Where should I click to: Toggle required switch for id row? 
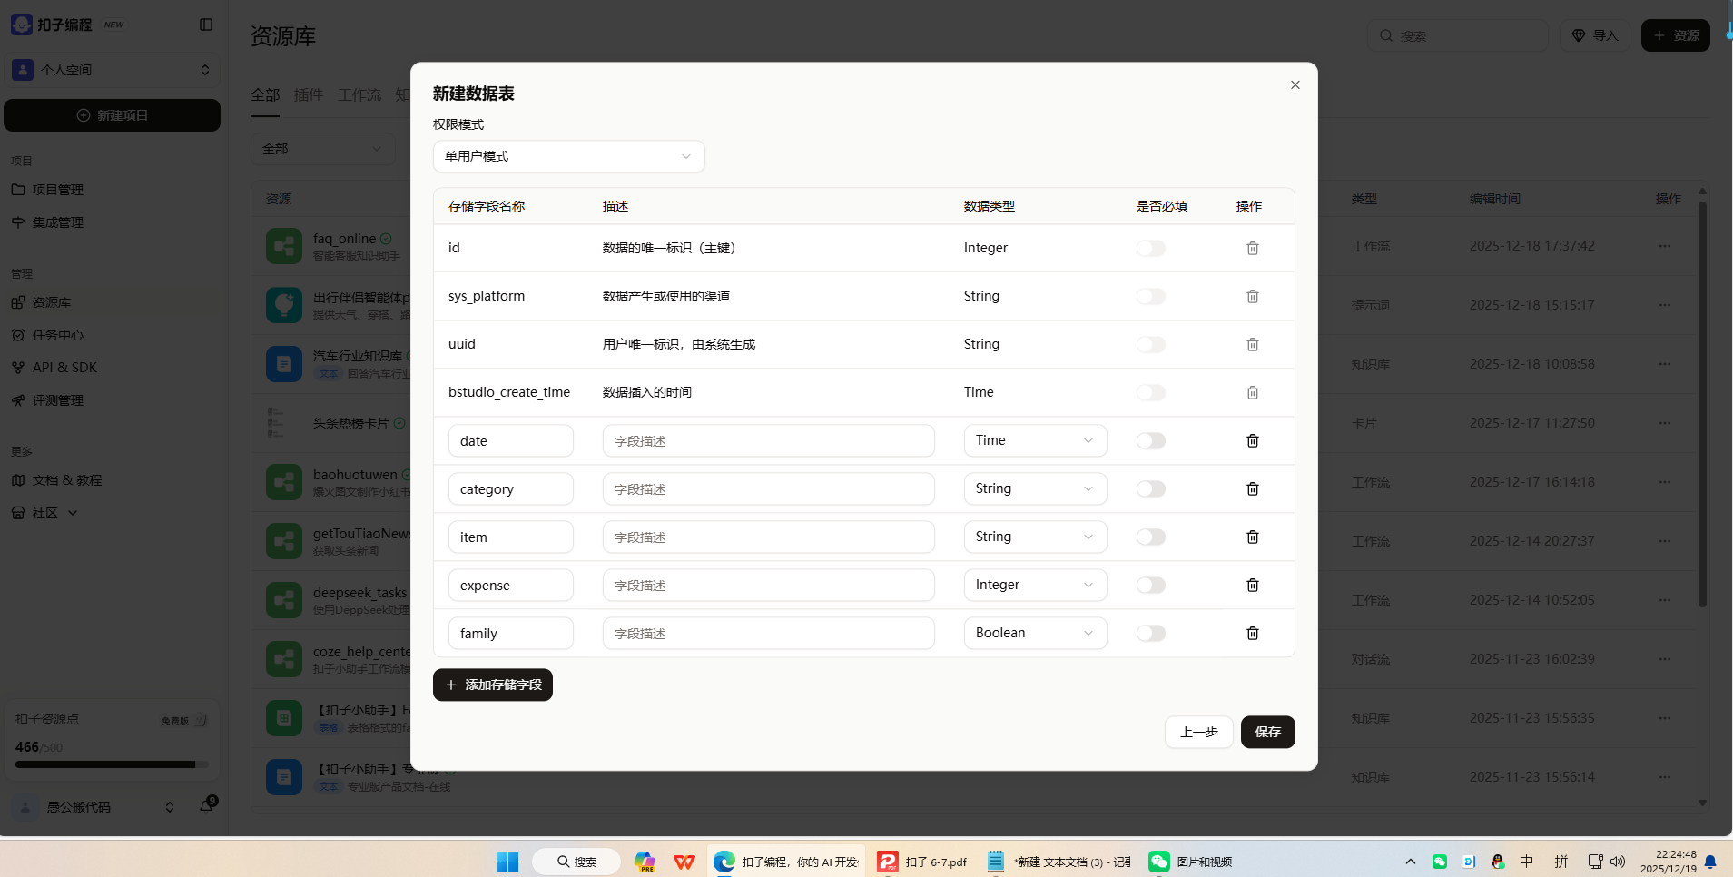click(1151, 248)
